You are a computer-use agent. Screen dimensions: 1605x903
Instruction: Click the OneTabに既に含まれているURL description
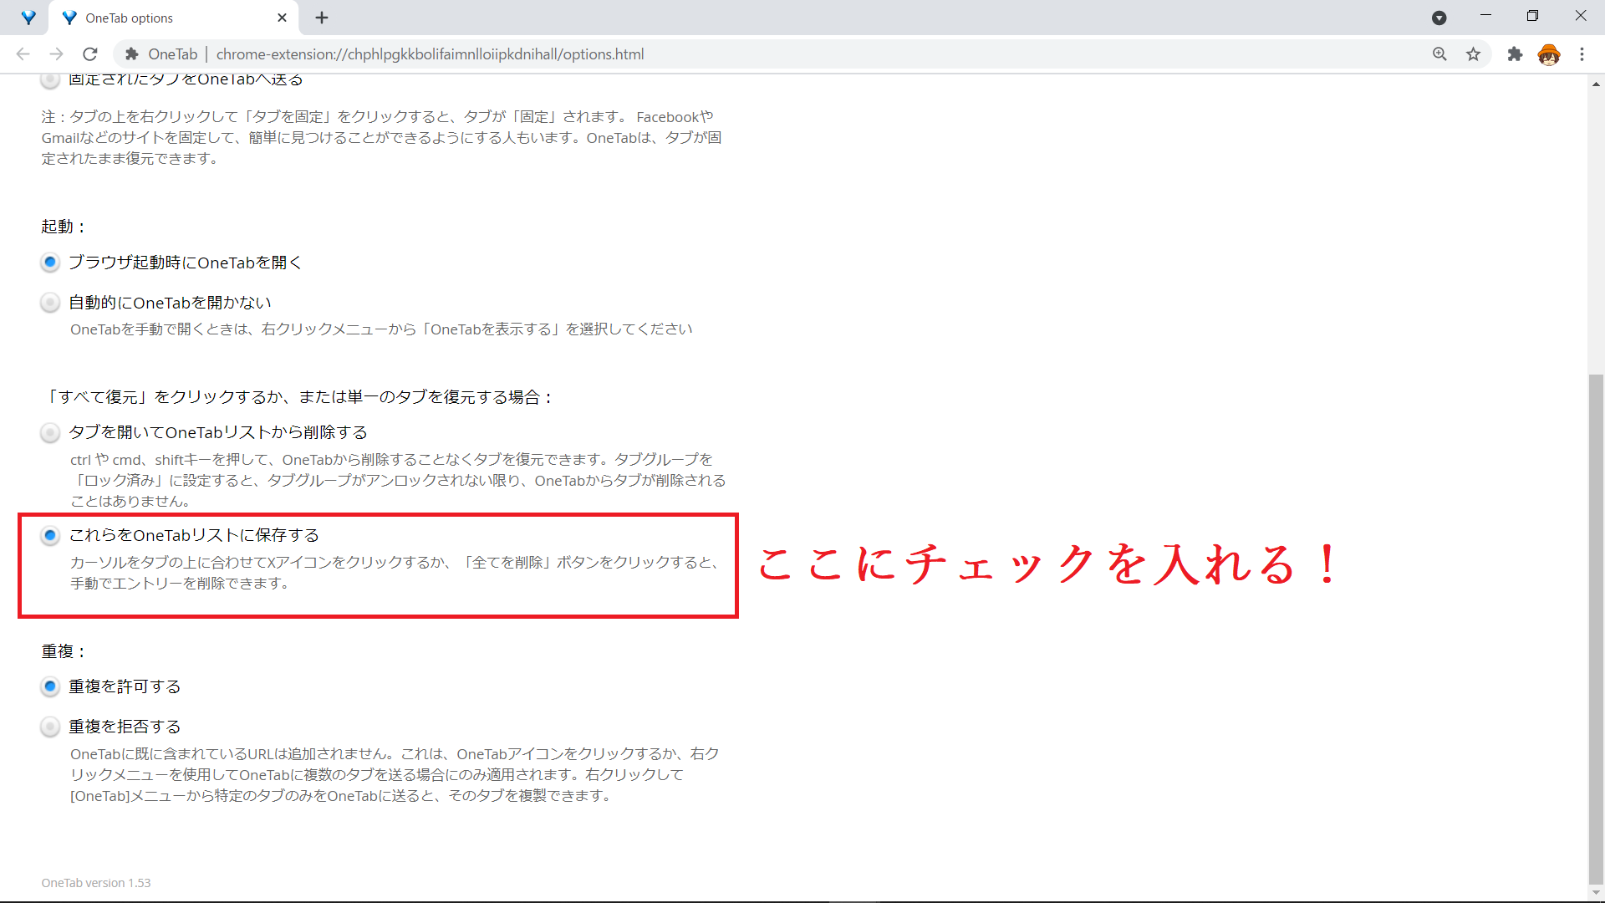click(395, 775)
